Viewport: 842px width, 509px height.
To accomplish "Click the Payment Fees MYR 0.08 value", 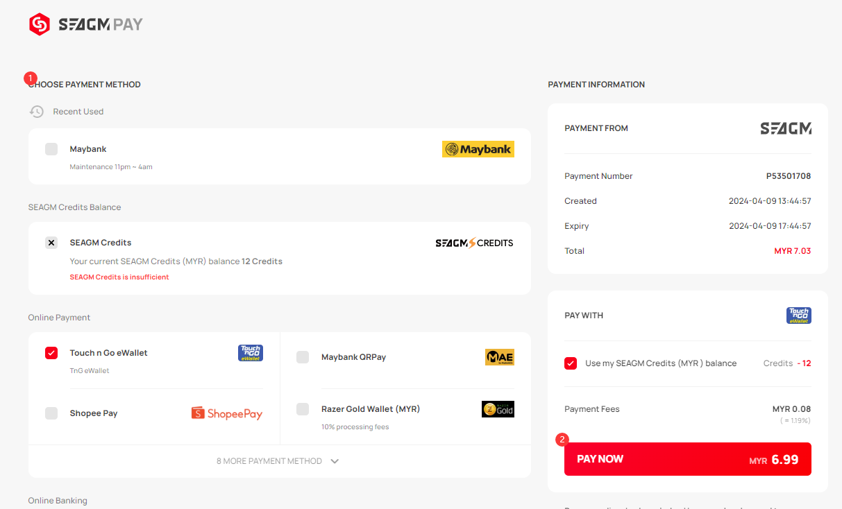I will tap(792, 409).
